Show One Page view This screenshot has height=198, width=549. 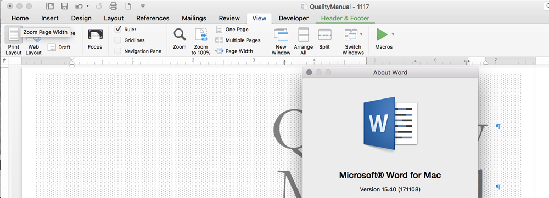pyautogui.click(x=232, y=30)
